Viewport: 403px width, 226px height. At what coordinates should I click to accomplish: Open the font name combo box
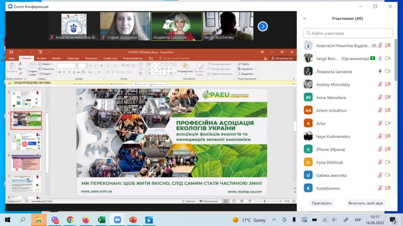[67, 66]
